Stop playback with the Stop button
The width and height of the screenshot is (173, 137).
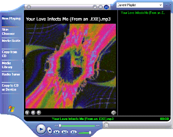50,130
